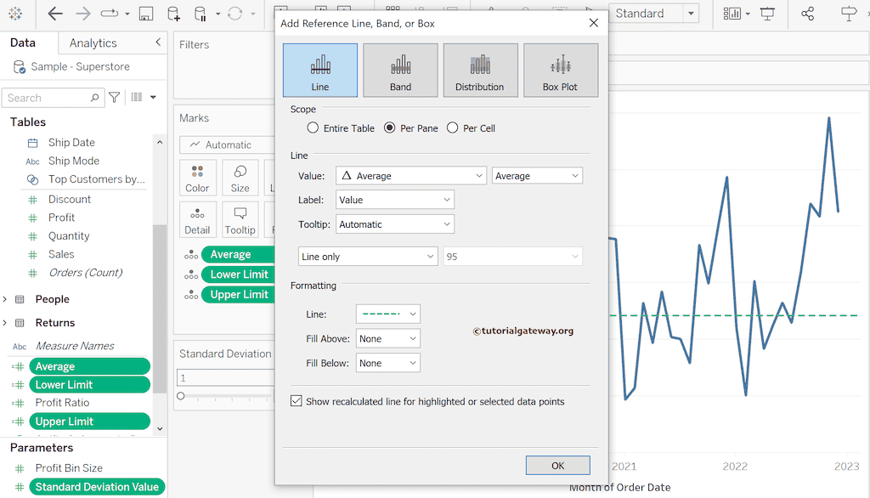
Task: Open the Line format style dropdown
Action: [x=387, y=314]
